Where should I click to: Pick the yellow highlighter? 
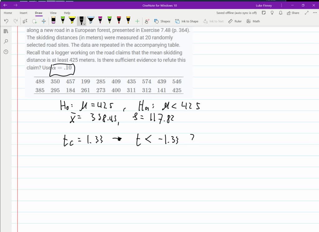tap(72, 21)
